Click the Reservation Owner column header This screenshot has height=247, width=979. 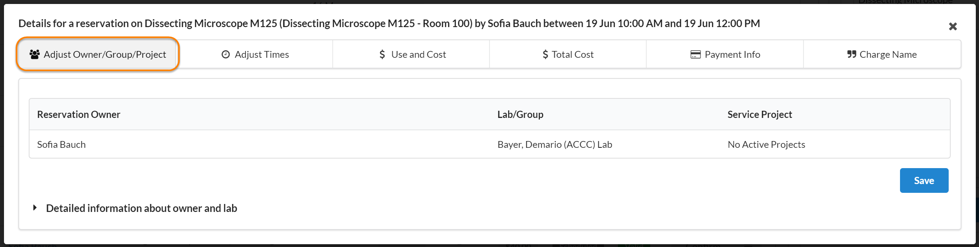(x=79, y=115)
